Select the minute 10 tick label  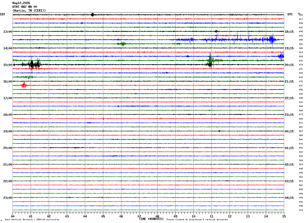[193, 216]
